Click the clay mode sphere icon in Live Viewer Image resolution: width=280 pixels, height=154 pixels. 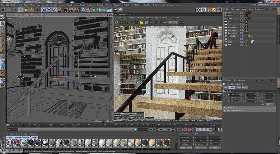tap(146, 22)
